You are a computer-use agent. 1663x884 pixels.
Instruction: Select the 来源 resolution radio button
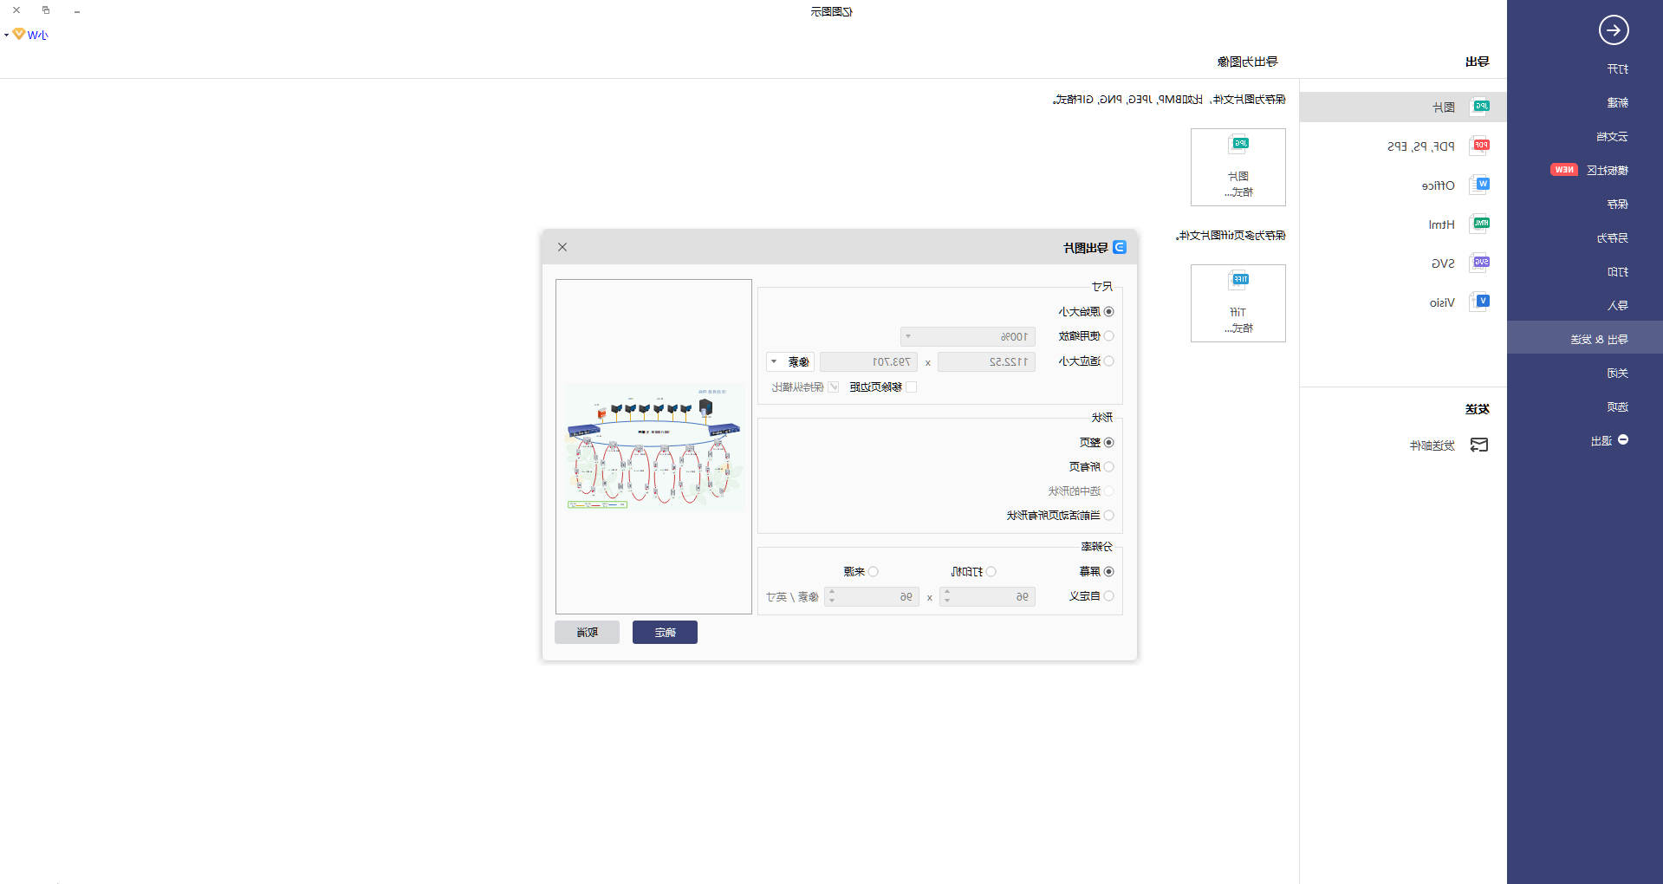click(873, 572)
